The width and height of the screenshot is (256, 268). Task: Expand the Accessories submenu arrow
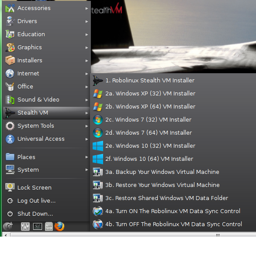pyautogui.click(x=86, y=8)
